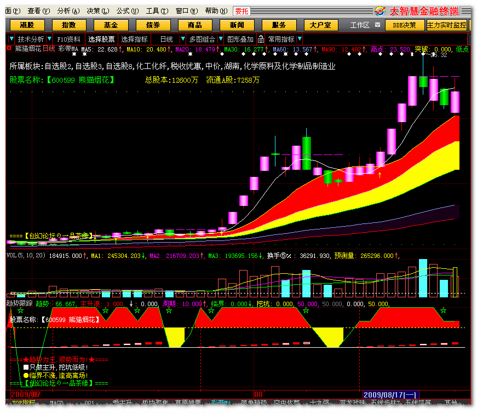
Task: Expand the 常用指标 dropdown arrow
Action: [x=300, y=39]
